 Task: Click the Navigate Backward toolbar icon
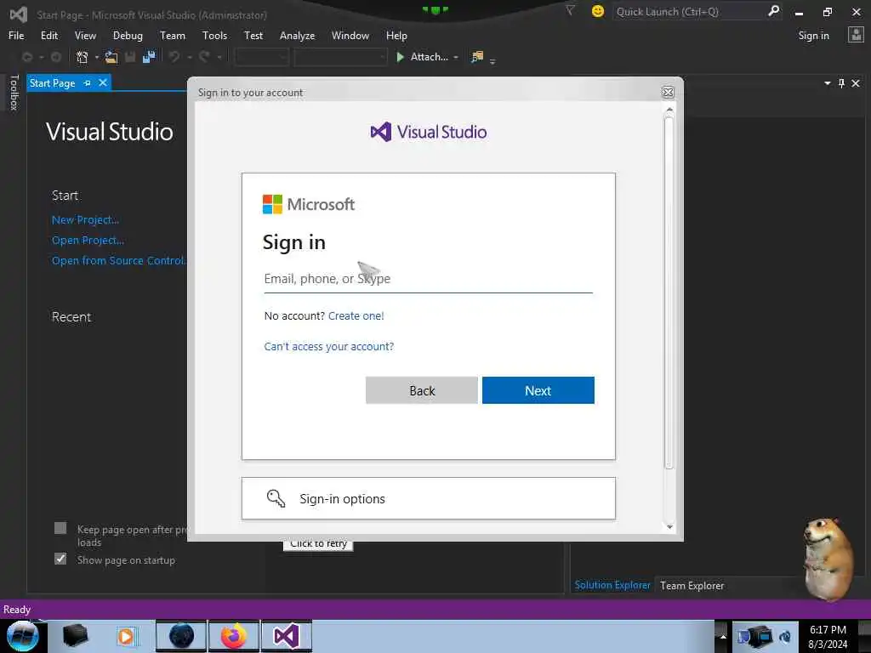click(x=27, y=57)
